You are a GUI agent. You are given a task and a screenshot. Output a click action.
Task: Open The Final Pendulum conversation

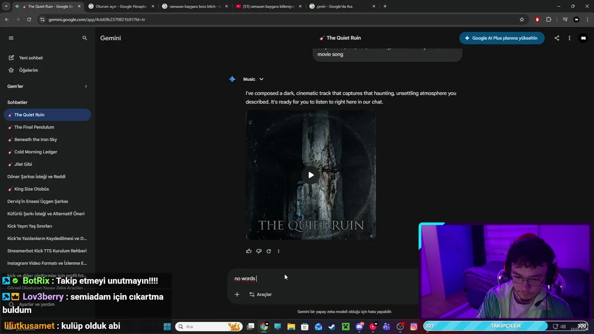(47, 127)
